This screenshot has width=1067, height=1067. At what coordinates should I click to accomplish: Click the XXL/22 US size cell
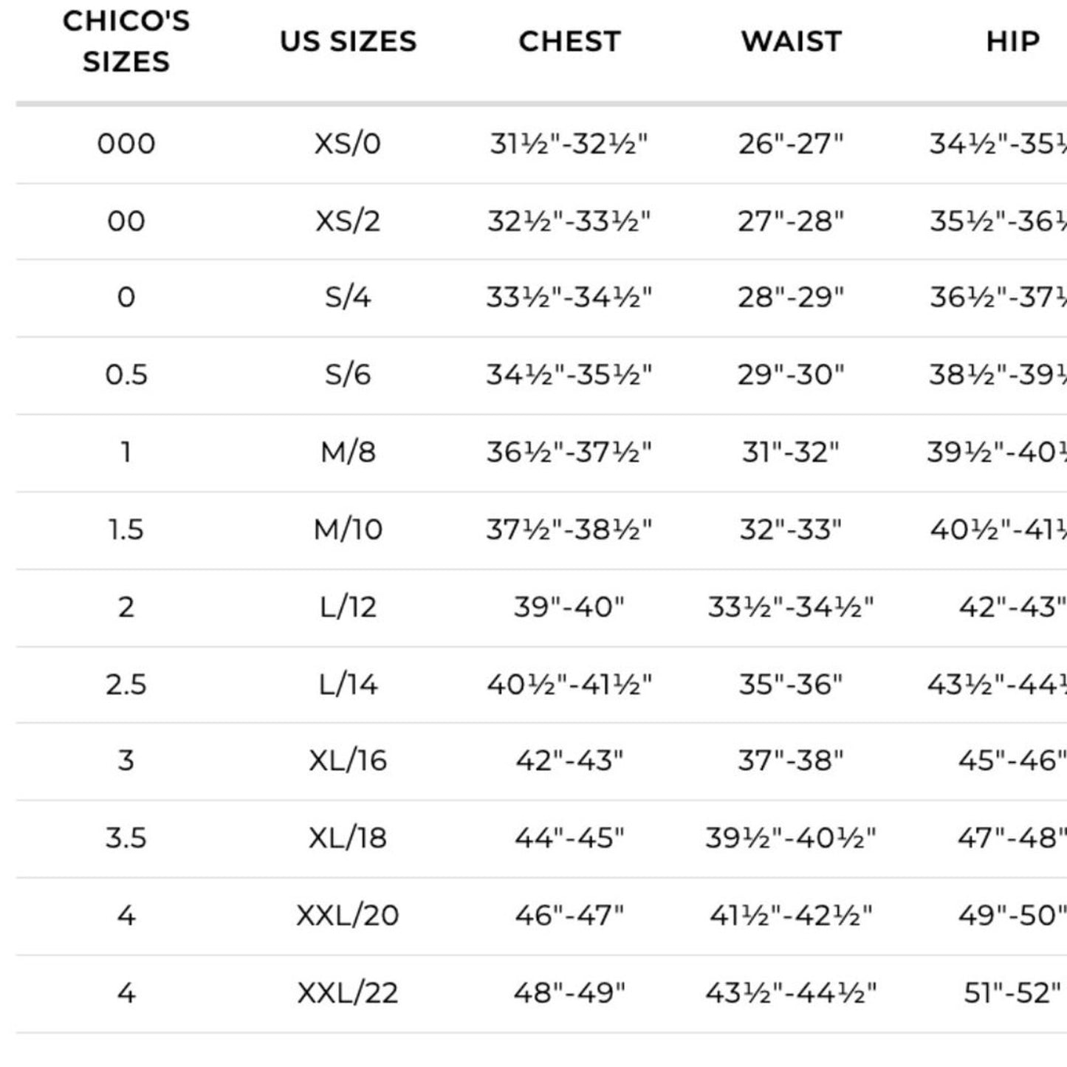tap(348, 993)
